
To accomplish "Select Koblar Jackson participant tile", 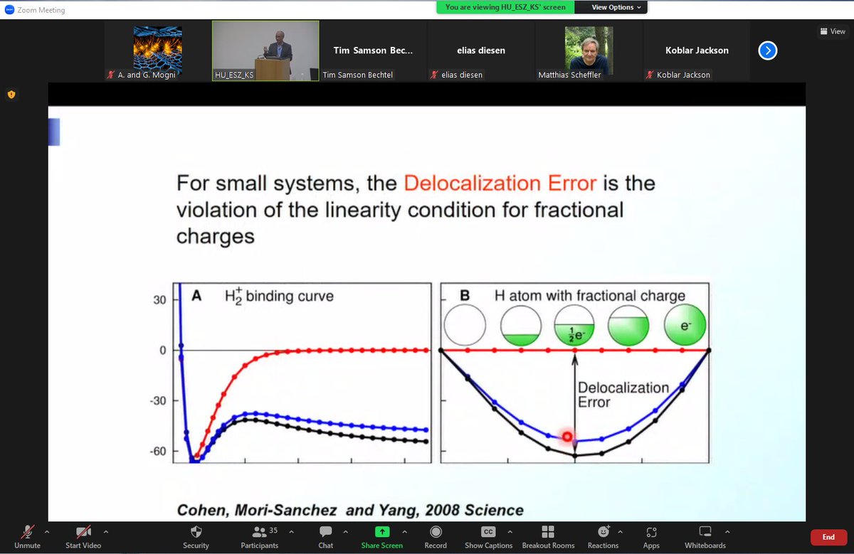I will (696, 50).
